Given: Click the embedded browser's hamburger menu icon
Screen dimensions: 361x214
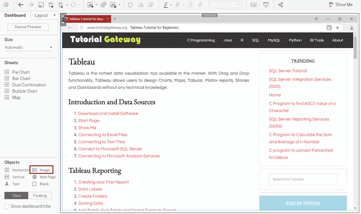Looking at the screenshot, I should [316, 19].
